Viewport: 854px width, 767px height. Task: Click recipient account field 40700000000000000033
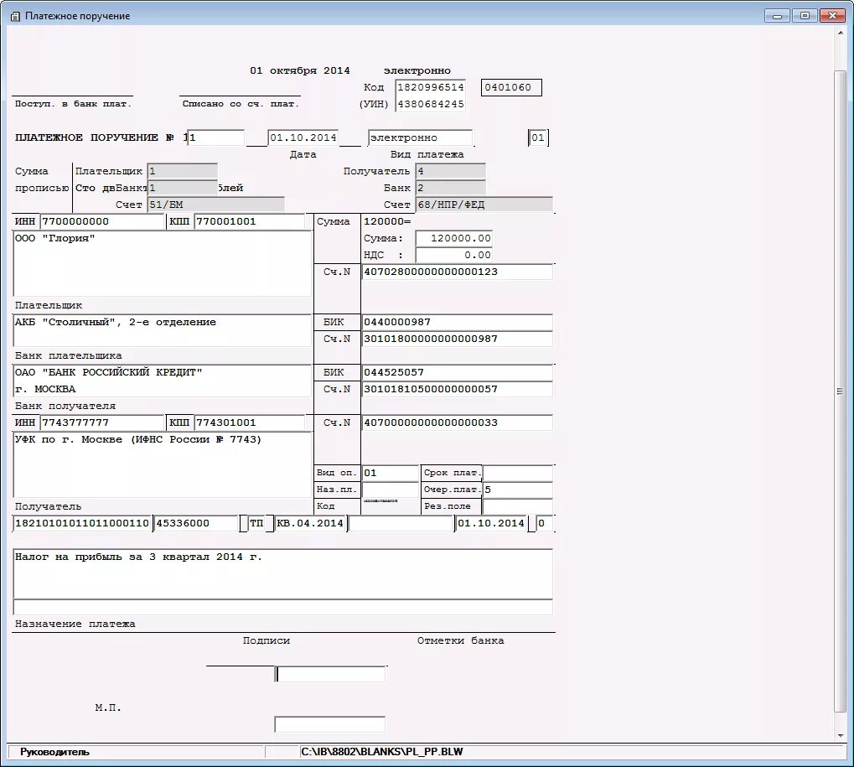click(457, 422)
